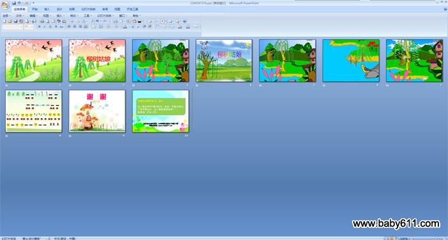Select the 谢谢 slide thumbnail
448x240 pixels.
[x=97, y=111]
